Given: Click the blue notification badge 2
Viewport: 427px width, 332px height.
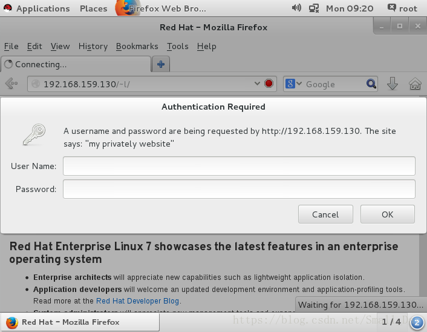Looking at the screenshot, I should pos(416,323).
